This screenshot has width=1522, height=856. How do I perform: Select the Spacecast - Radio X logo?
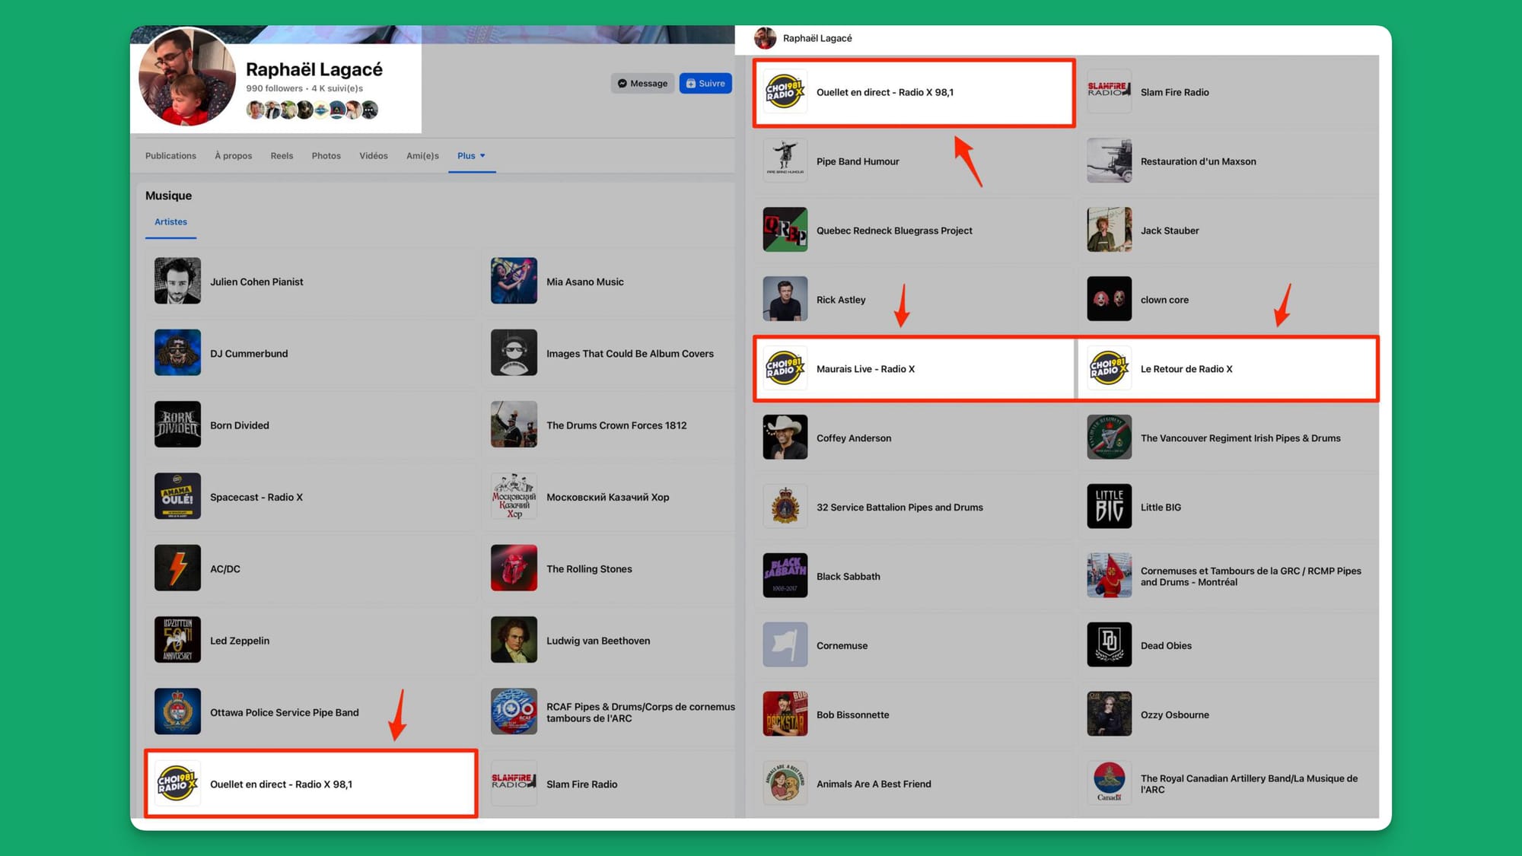(177, 496)
